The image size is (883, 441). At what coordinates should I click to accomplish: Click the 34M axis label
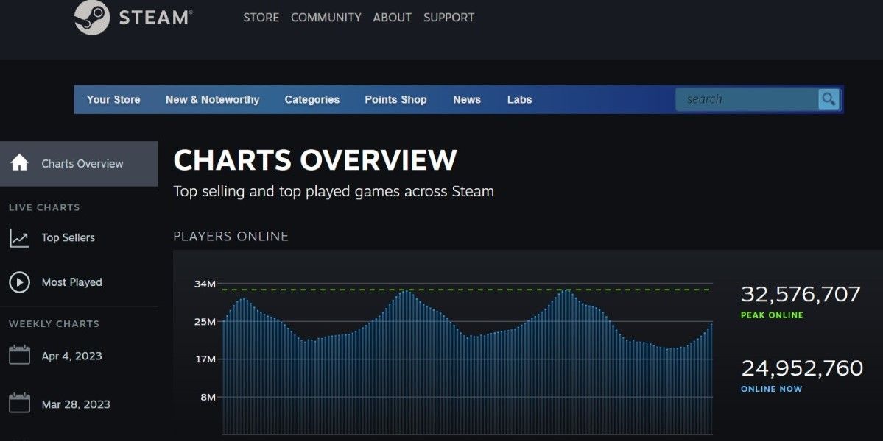205,284
